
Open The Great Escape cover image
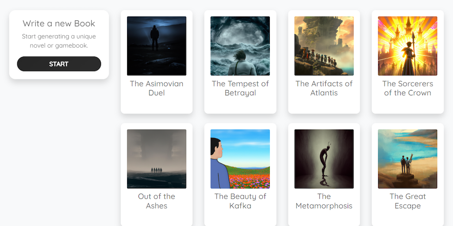(x=407, y=159)
